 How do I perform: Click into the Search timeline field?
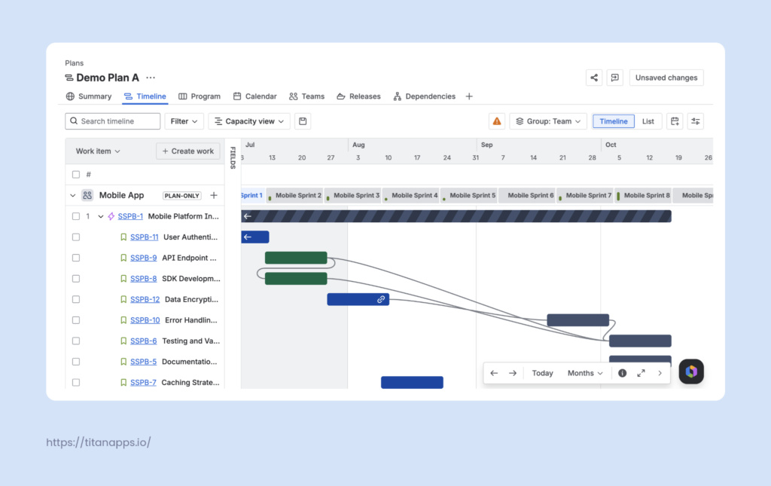pyautogui.click(x=113, y=121)
